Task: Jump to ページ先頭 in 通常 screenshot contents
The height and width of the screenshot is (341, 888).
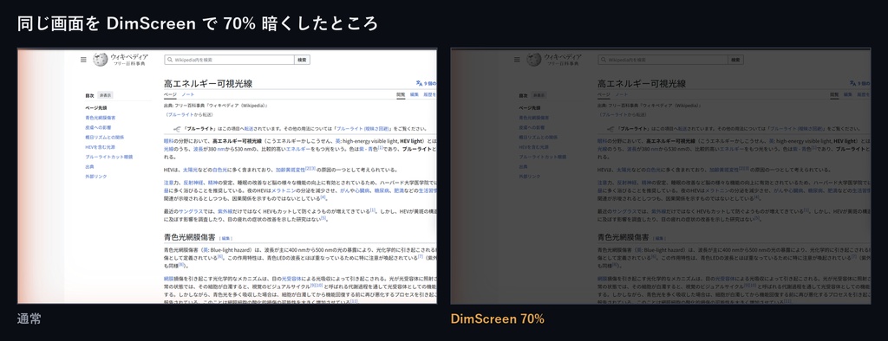Action: coord(96,107)
